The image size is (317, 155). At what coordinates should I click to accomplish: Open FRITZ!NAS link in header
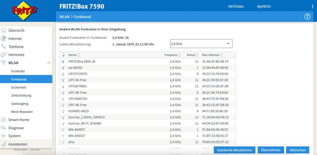coord(236,7)
